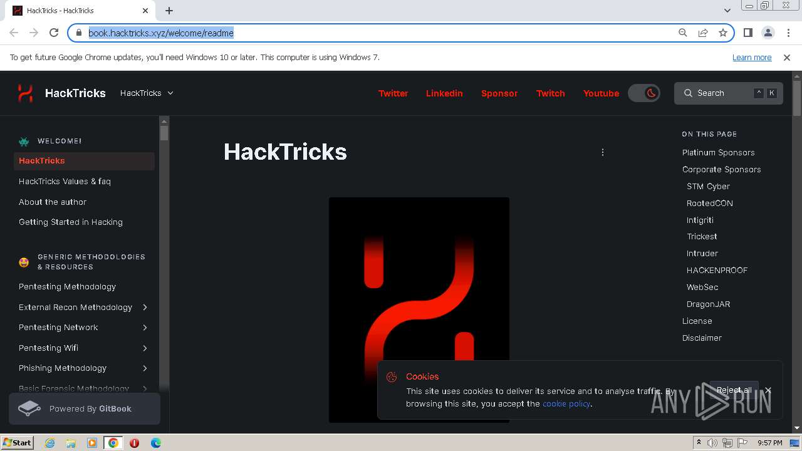Expand Phishing Methodology chevron

pos(145,368)
